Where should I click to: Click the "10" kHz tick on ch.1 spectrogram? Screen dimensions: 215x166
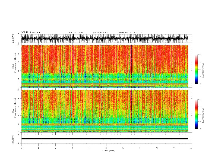18,45
